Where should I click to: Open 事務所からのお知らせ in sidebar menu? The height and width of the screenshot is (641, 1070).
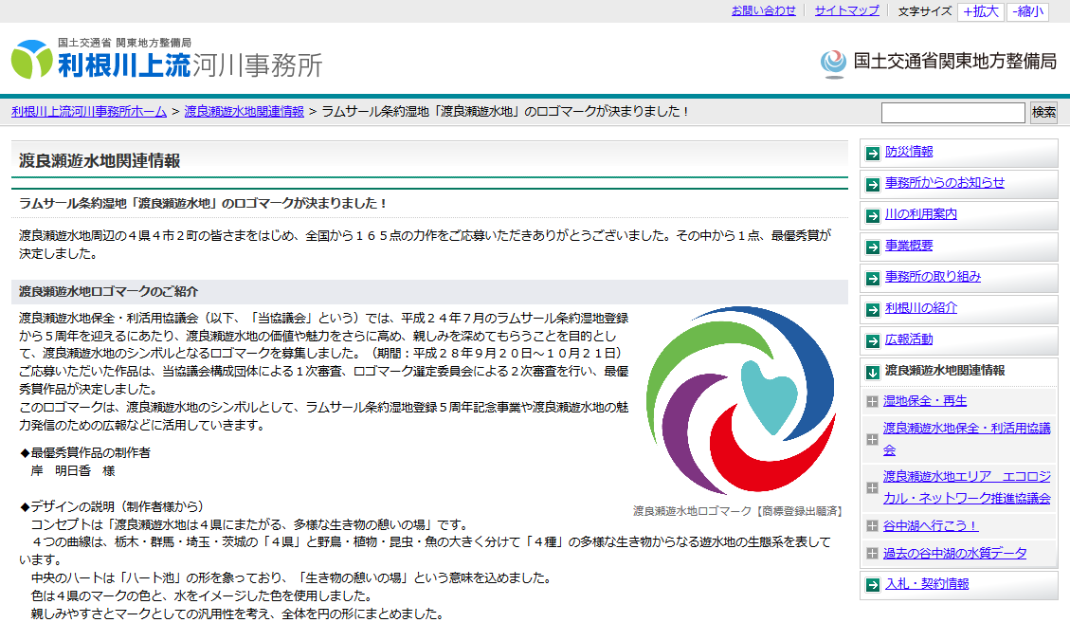(944, 183)
